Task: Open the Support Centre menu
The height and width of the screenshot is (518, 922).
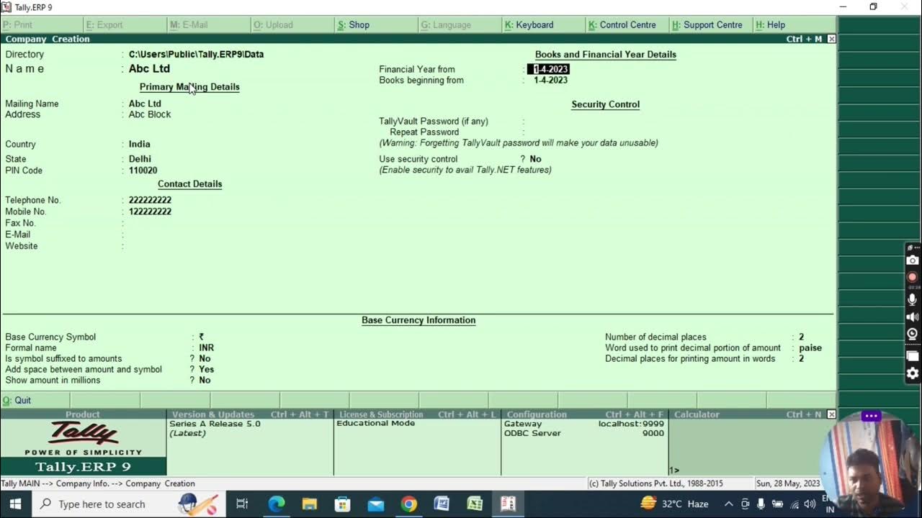Action: [x=707, y=24]
